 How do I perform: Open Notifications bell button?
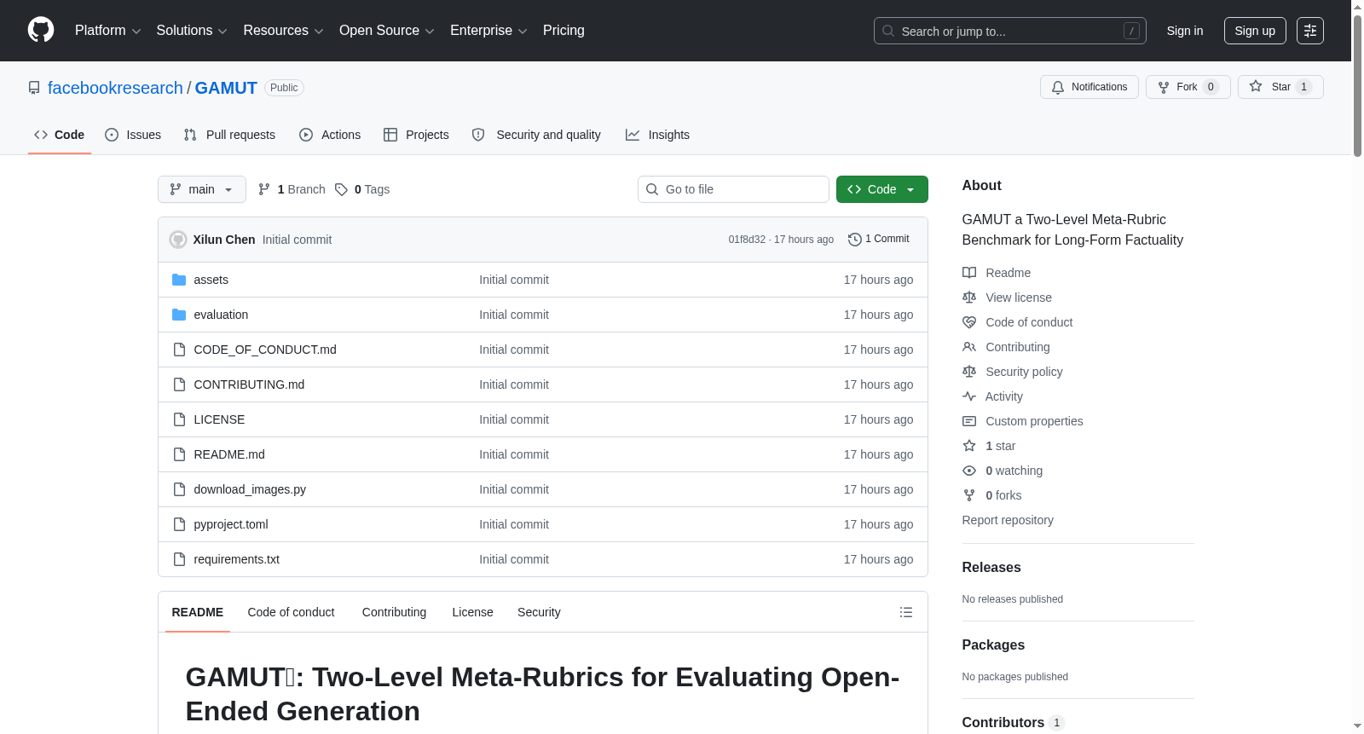1089,87
